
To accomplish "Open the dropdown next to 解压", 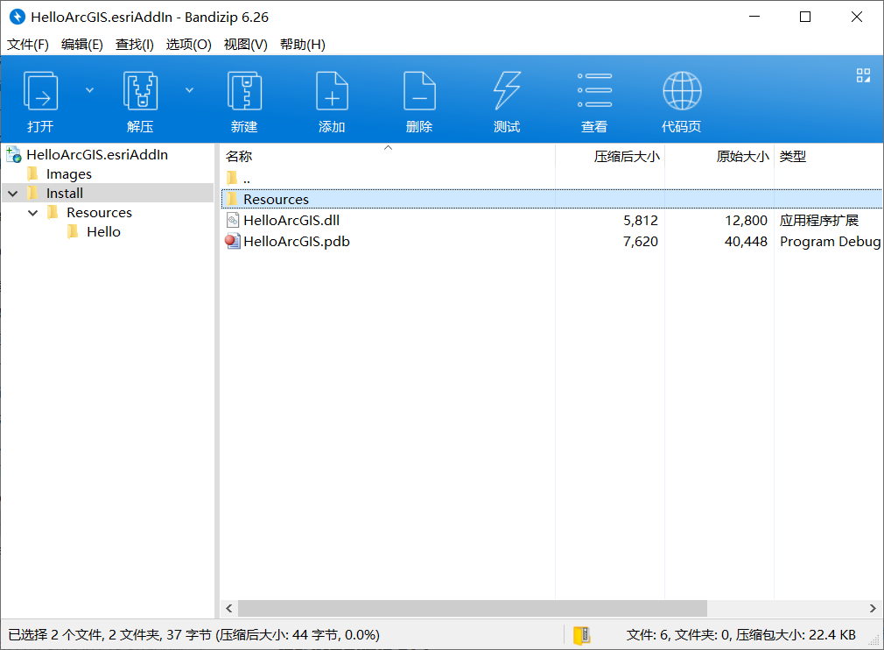I will click(189, 88).
